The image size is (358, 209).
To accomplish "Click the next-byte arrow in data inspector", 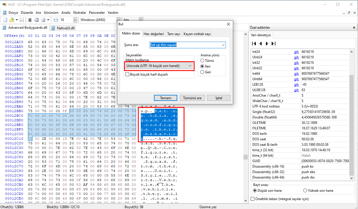I will (x=267, y=44).
